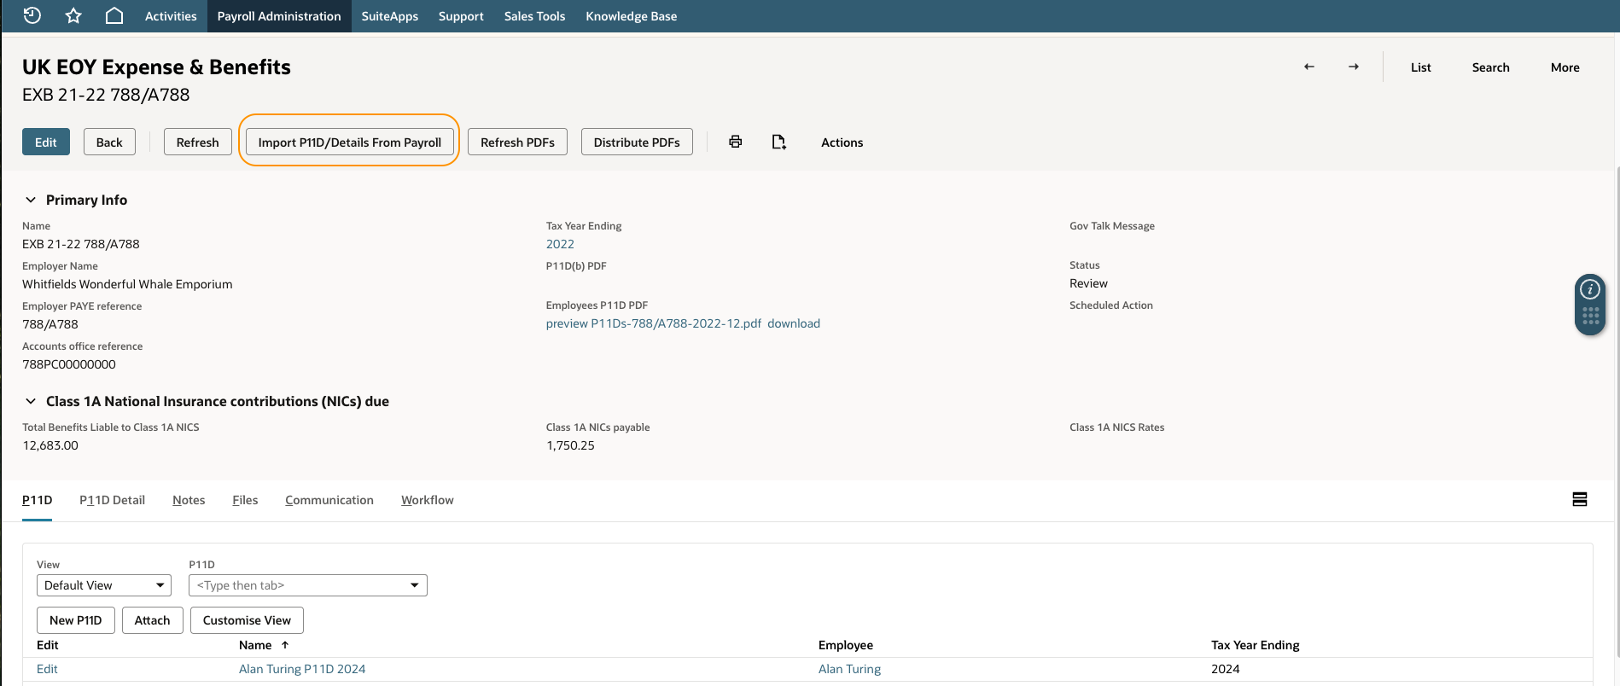Open the Default View dropdown
The height and width of the screenshot is (686, 1620).
104,585
